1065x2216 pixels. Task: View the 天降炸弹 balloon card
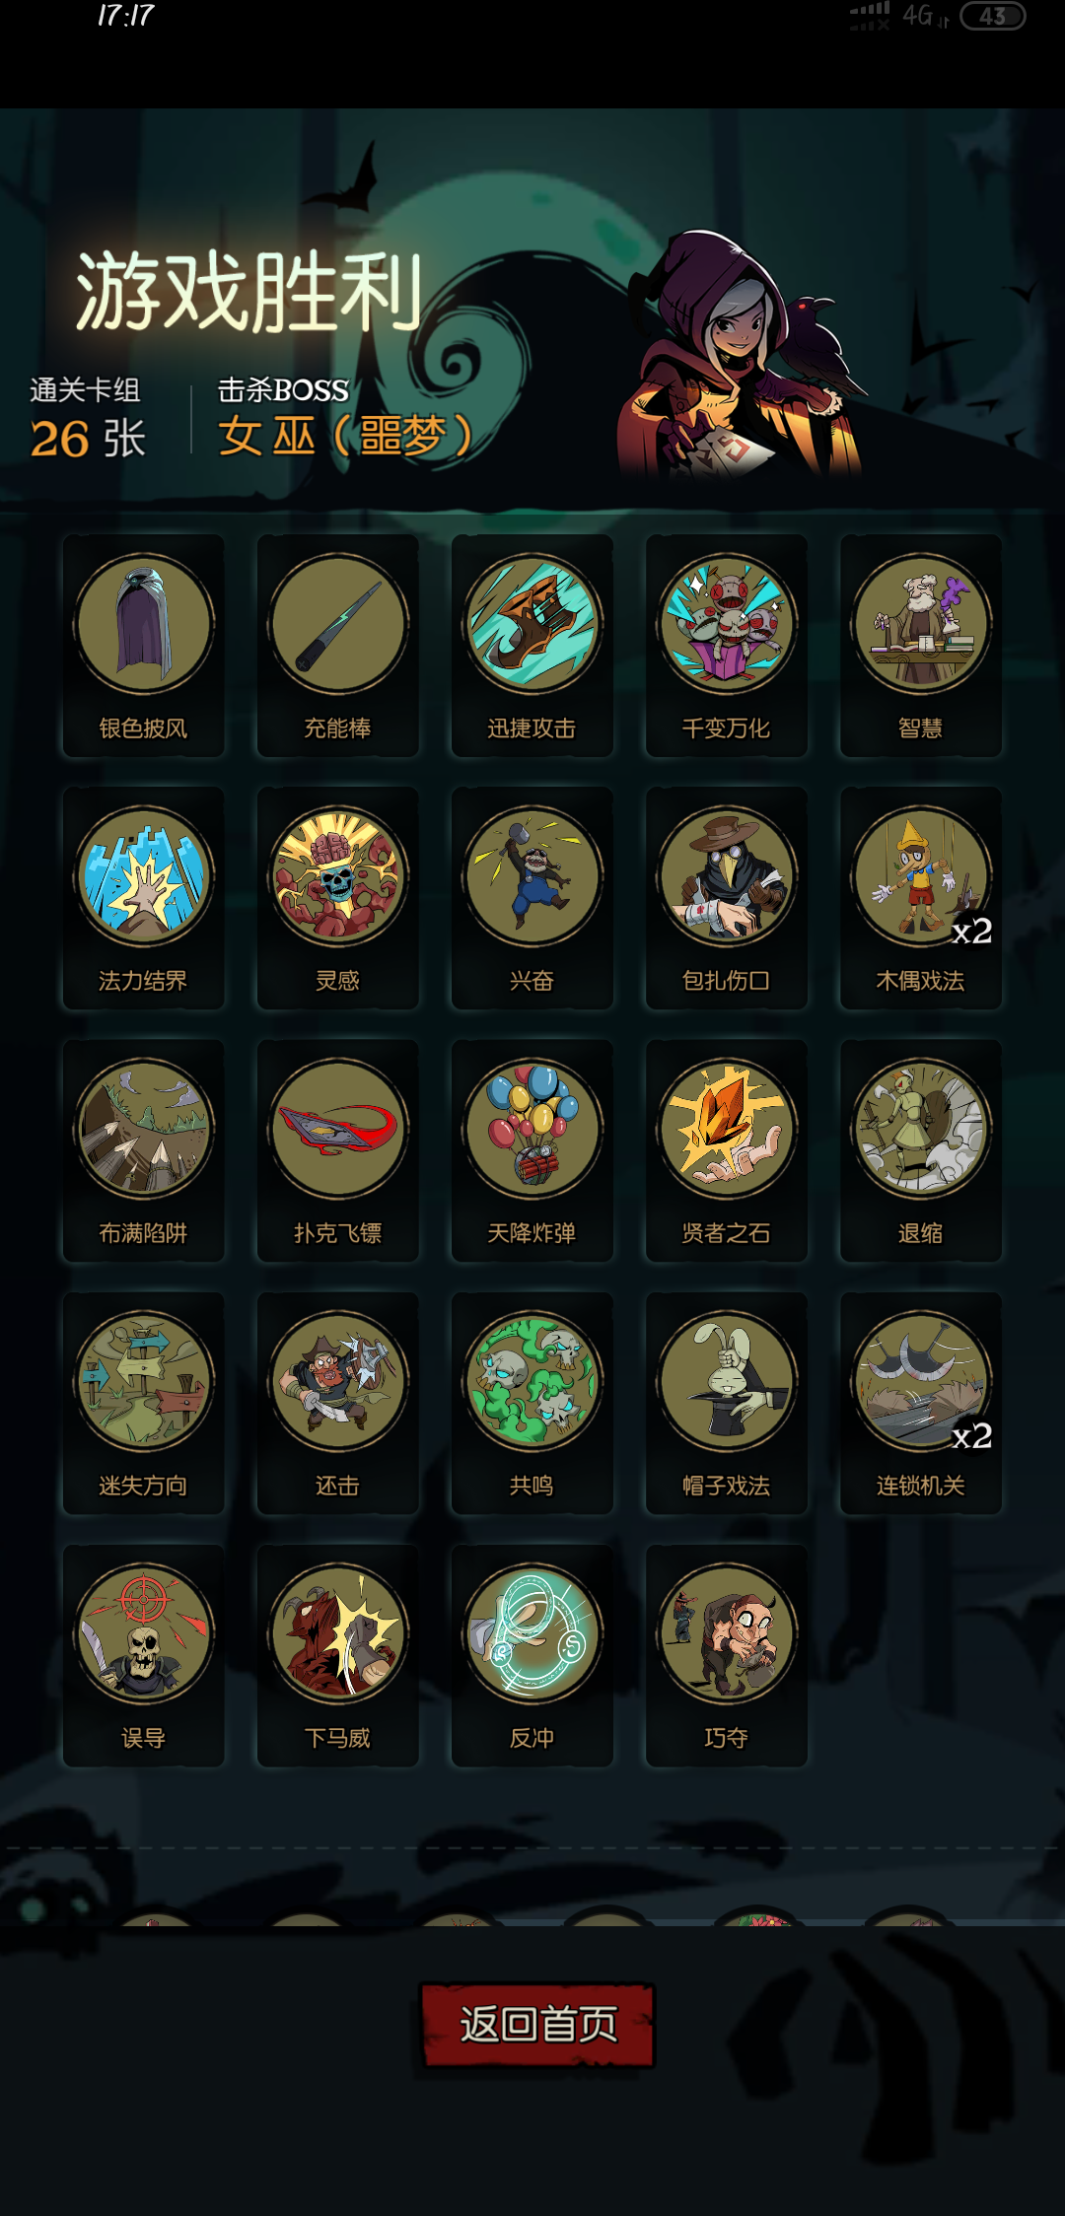tap(532, 1150)
